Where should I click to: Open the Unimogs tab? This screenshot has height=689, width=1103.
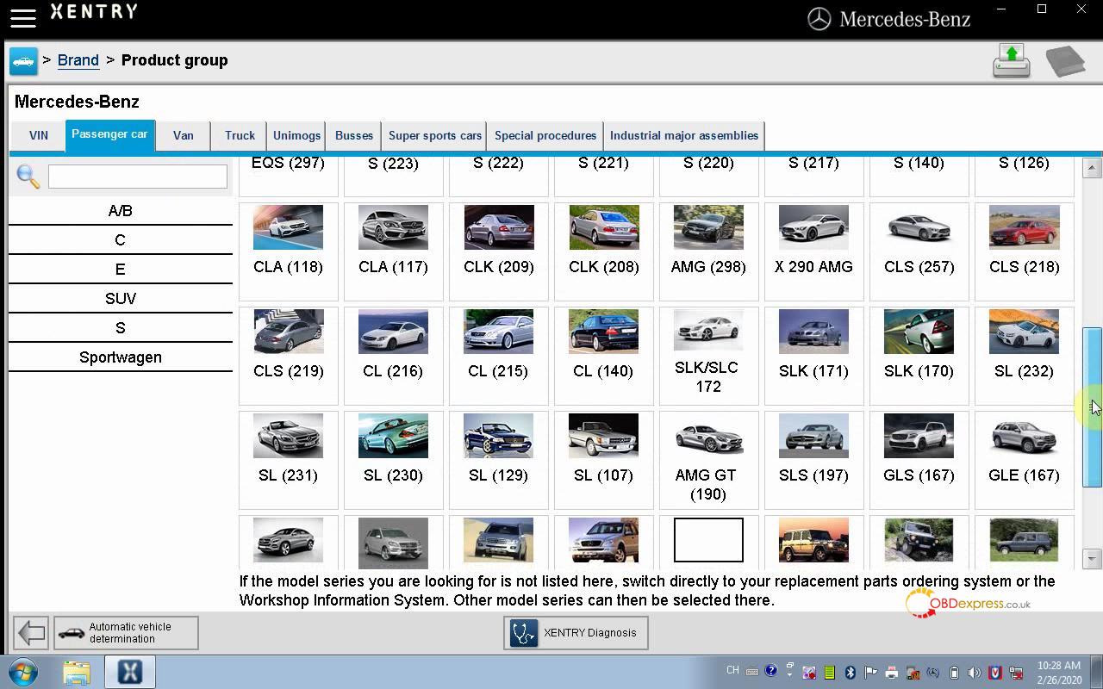(296, 135)
